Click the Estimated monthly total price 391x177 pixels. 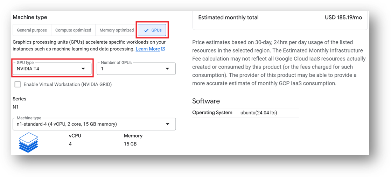tap(343, 17)
